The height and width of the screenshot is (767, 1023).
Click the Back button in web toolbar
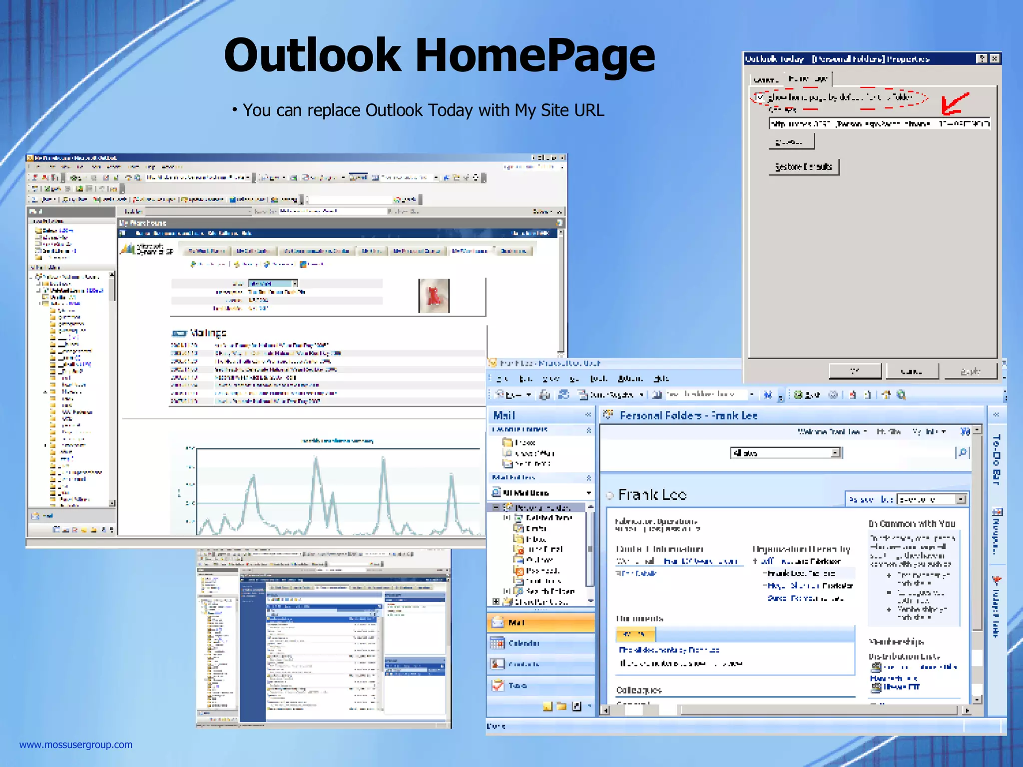pos(807,395)
